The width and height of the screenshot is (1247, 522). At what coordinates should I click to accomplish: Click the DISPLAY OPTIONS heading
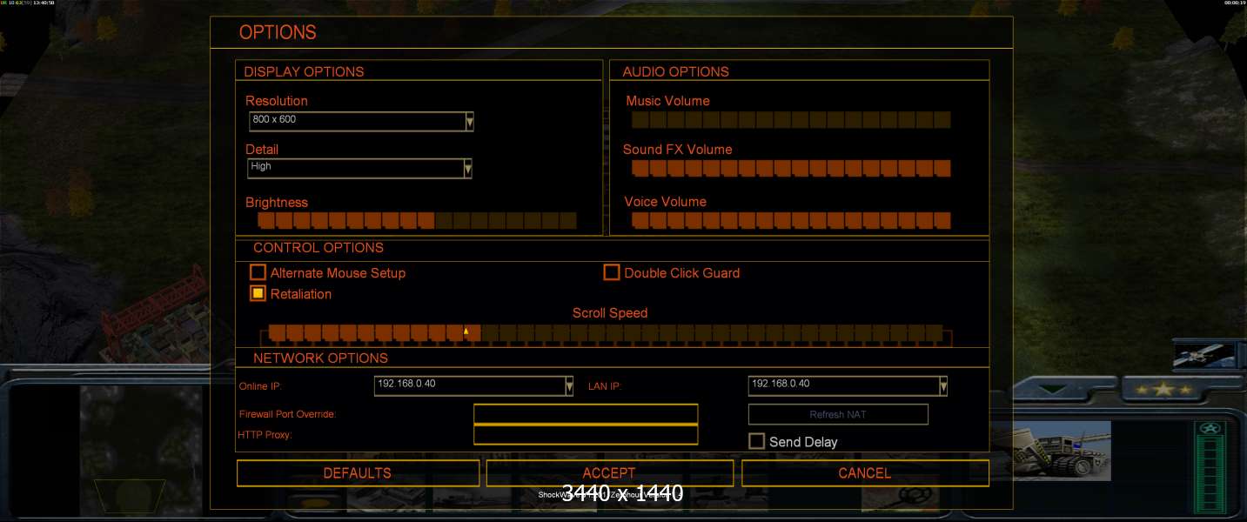pos(304,71)
